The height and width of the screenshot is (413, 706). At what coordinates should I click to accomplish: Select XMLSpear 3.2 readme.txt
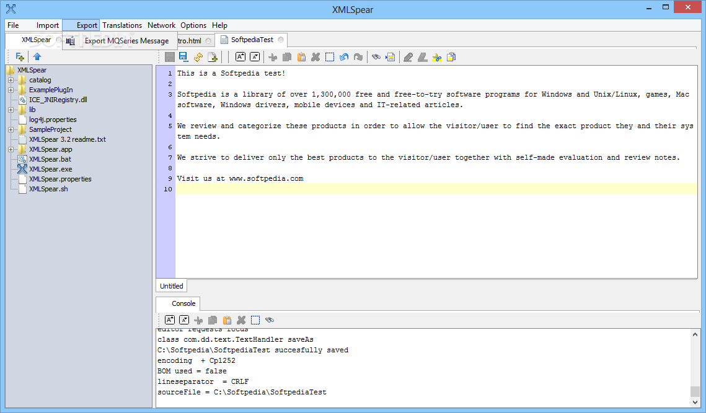67,139
